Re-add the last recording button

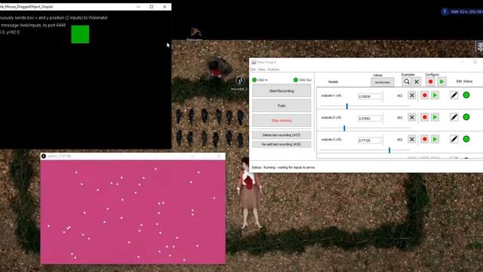[281, 144]
